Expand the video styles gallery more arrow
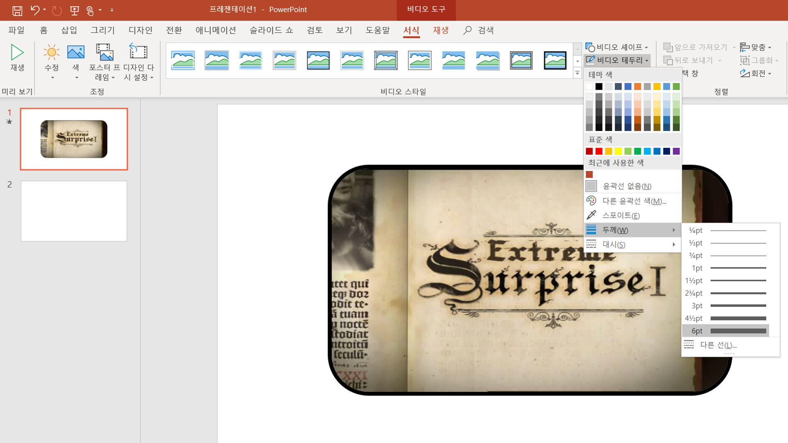 point(577,73)
